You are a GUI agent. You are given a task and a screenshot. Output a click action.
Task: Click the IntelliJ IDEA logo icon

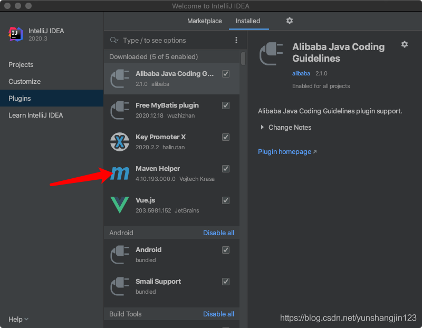point(16,34)
